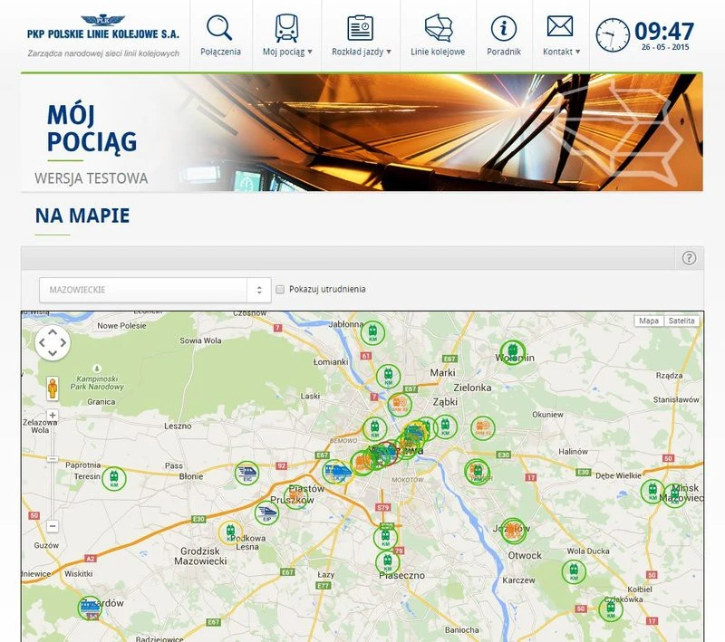Click the Kontakt envelope icon
This screenshot has height=642, width=725.
point(559,26)
